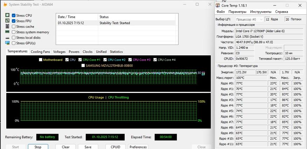Stop the stability test

coord(38,147)
